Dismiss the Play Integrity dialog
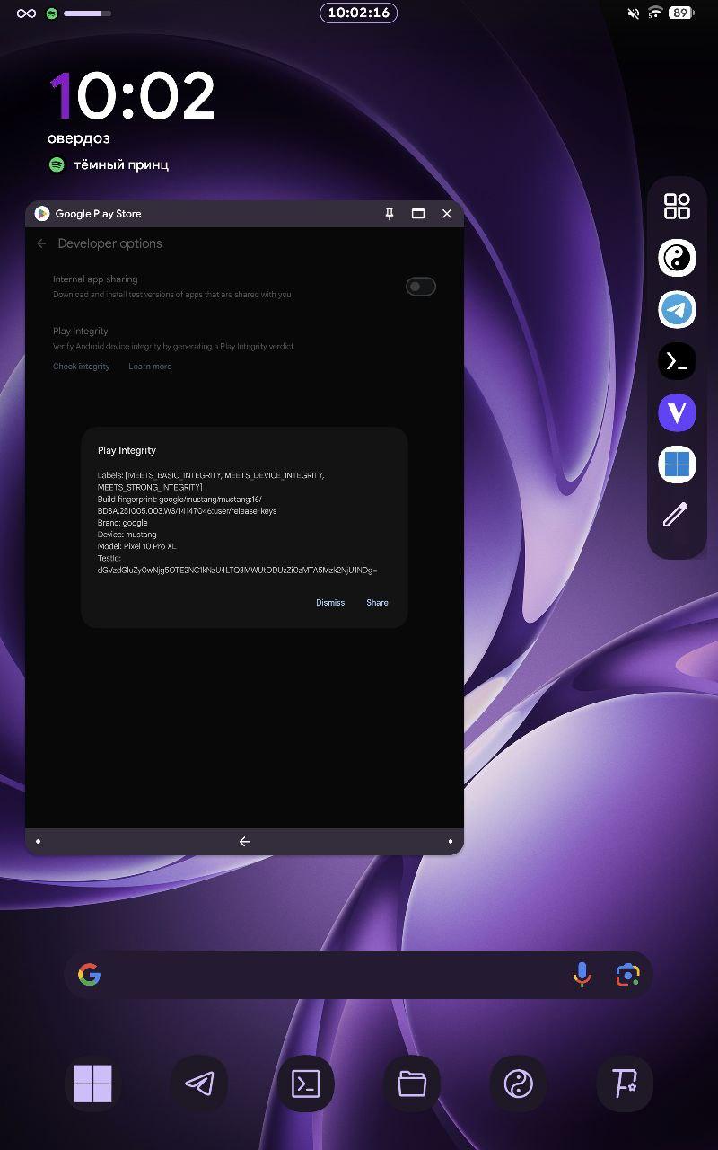 coord(330,603)
